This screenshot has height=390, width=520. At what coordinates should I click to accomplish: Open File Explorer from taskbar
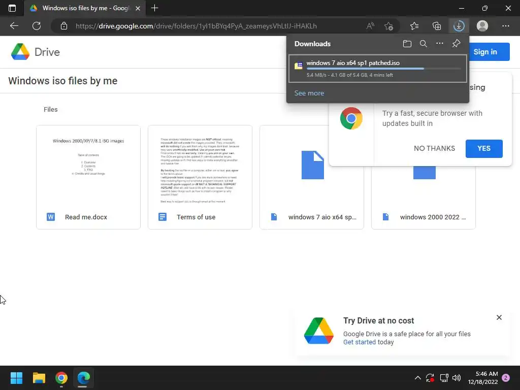click(39, 378)
